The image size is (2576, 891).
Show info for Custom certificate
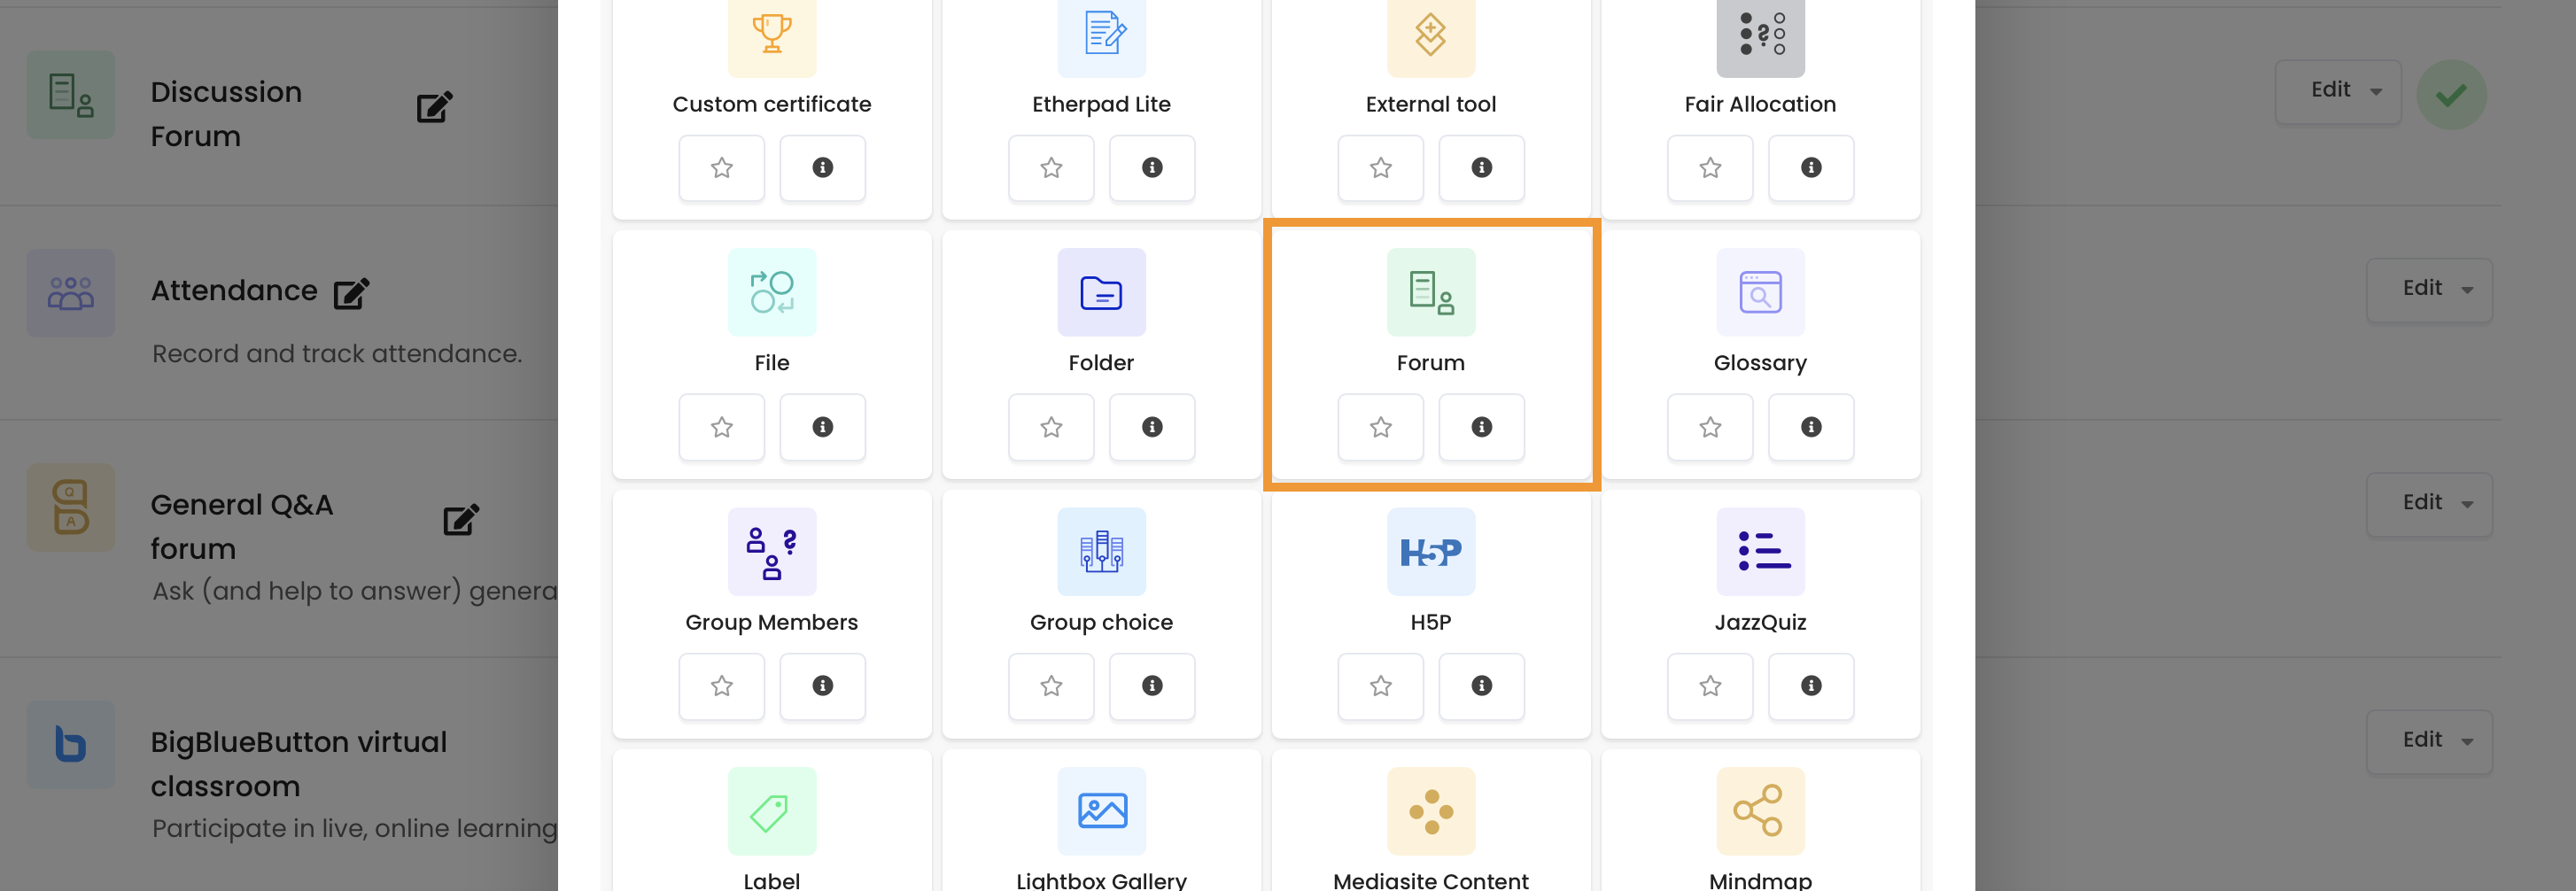point(822,168)
